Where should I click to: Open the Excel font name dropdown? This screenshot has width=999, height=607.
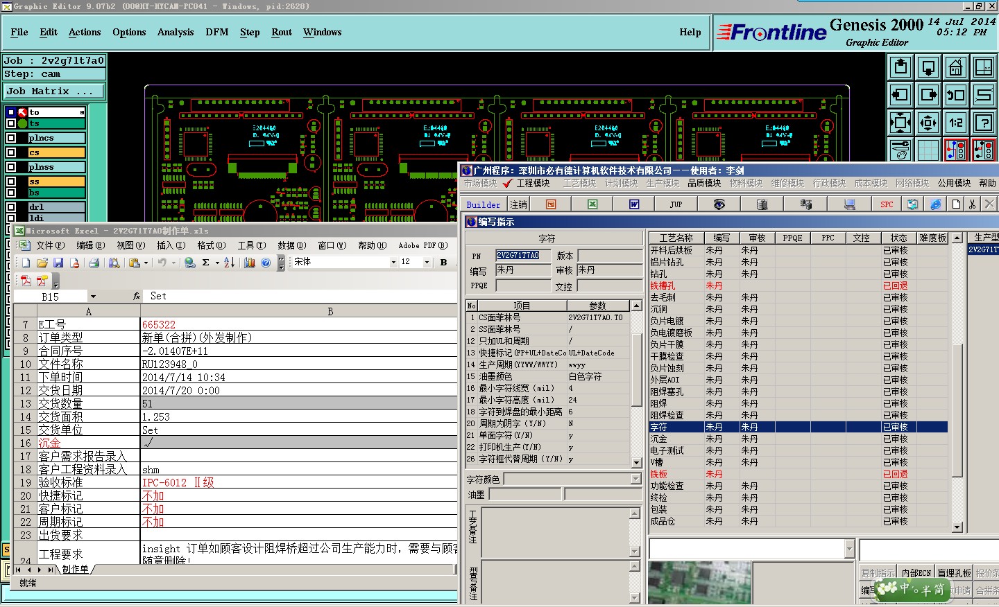393,263
